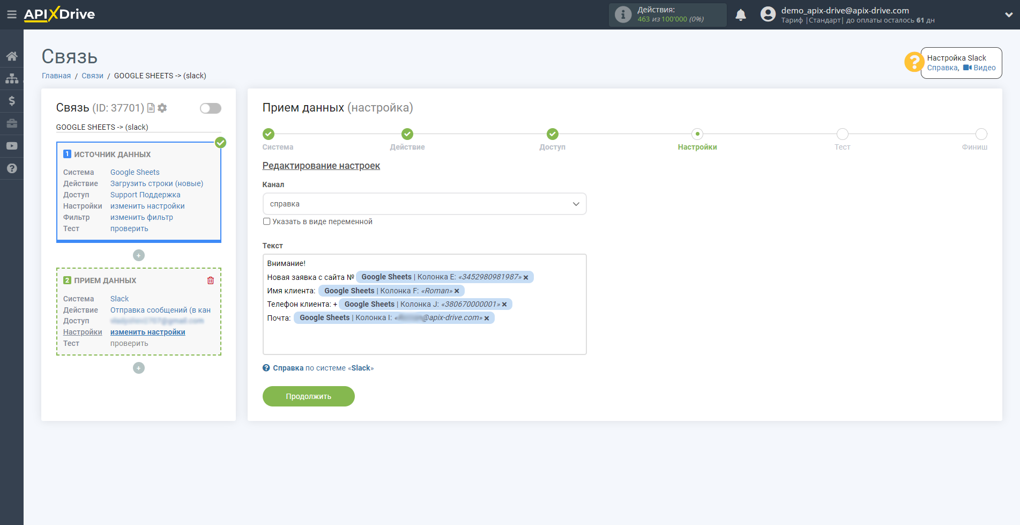
Task: Add step after the data source block
Action: [x=139, y=255]
